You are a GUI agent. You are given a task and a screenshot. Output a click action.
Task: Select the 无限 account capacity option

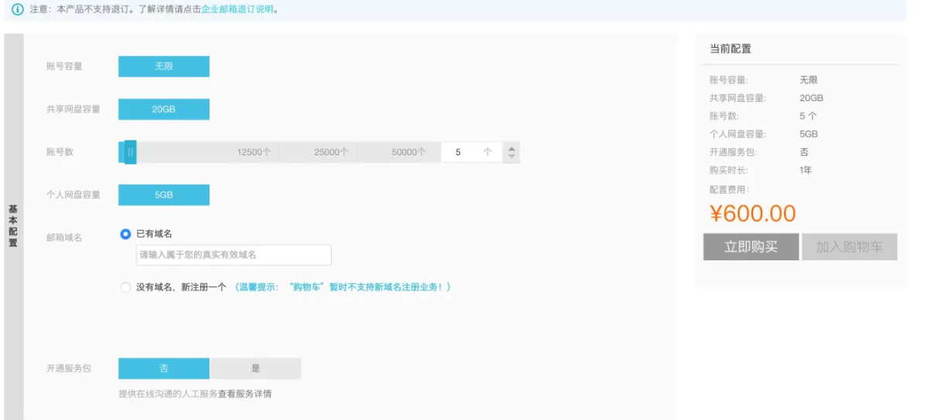(163, 66)
